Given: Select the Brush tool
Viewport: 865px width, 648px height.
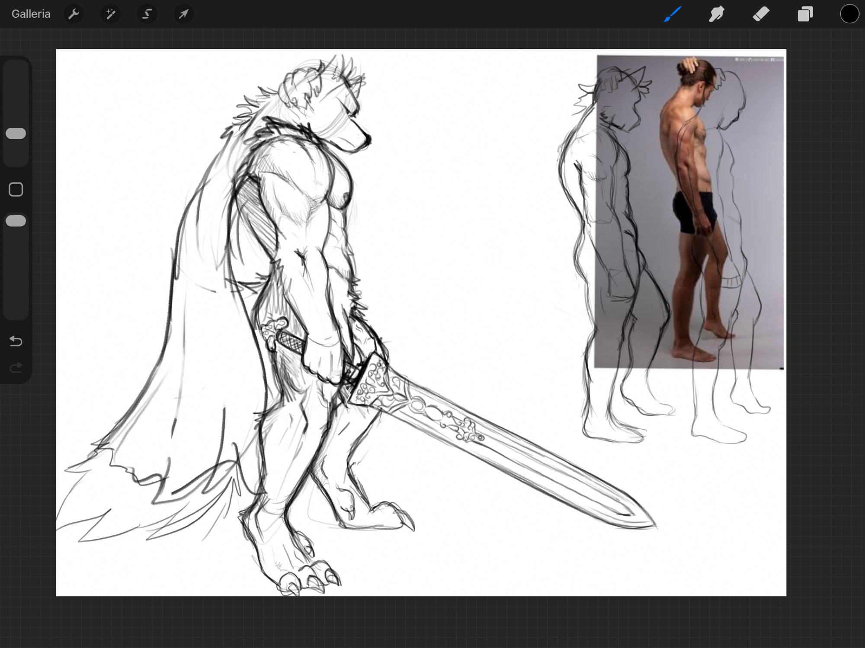Looking at the screenshot, I should pyautogui.click(x=673, y=14).
